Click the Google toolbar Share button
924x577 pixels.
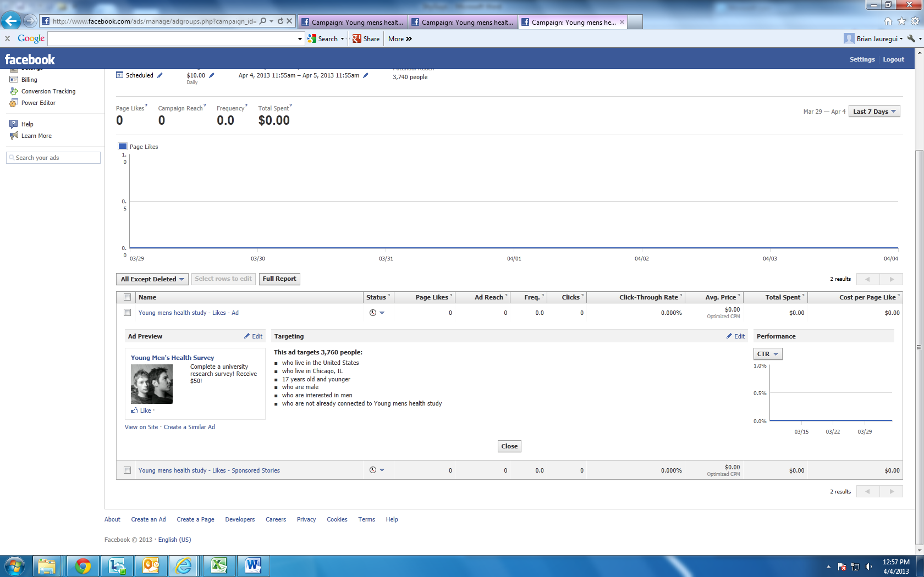point(366,38)
